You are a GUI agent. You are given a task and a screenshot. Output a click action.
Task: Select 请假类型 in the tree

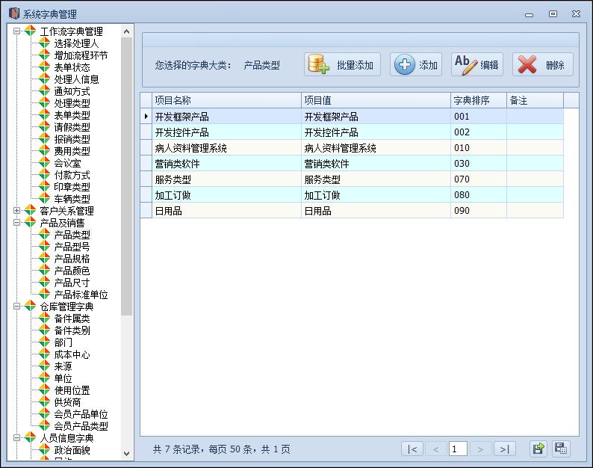pos(72,127)
